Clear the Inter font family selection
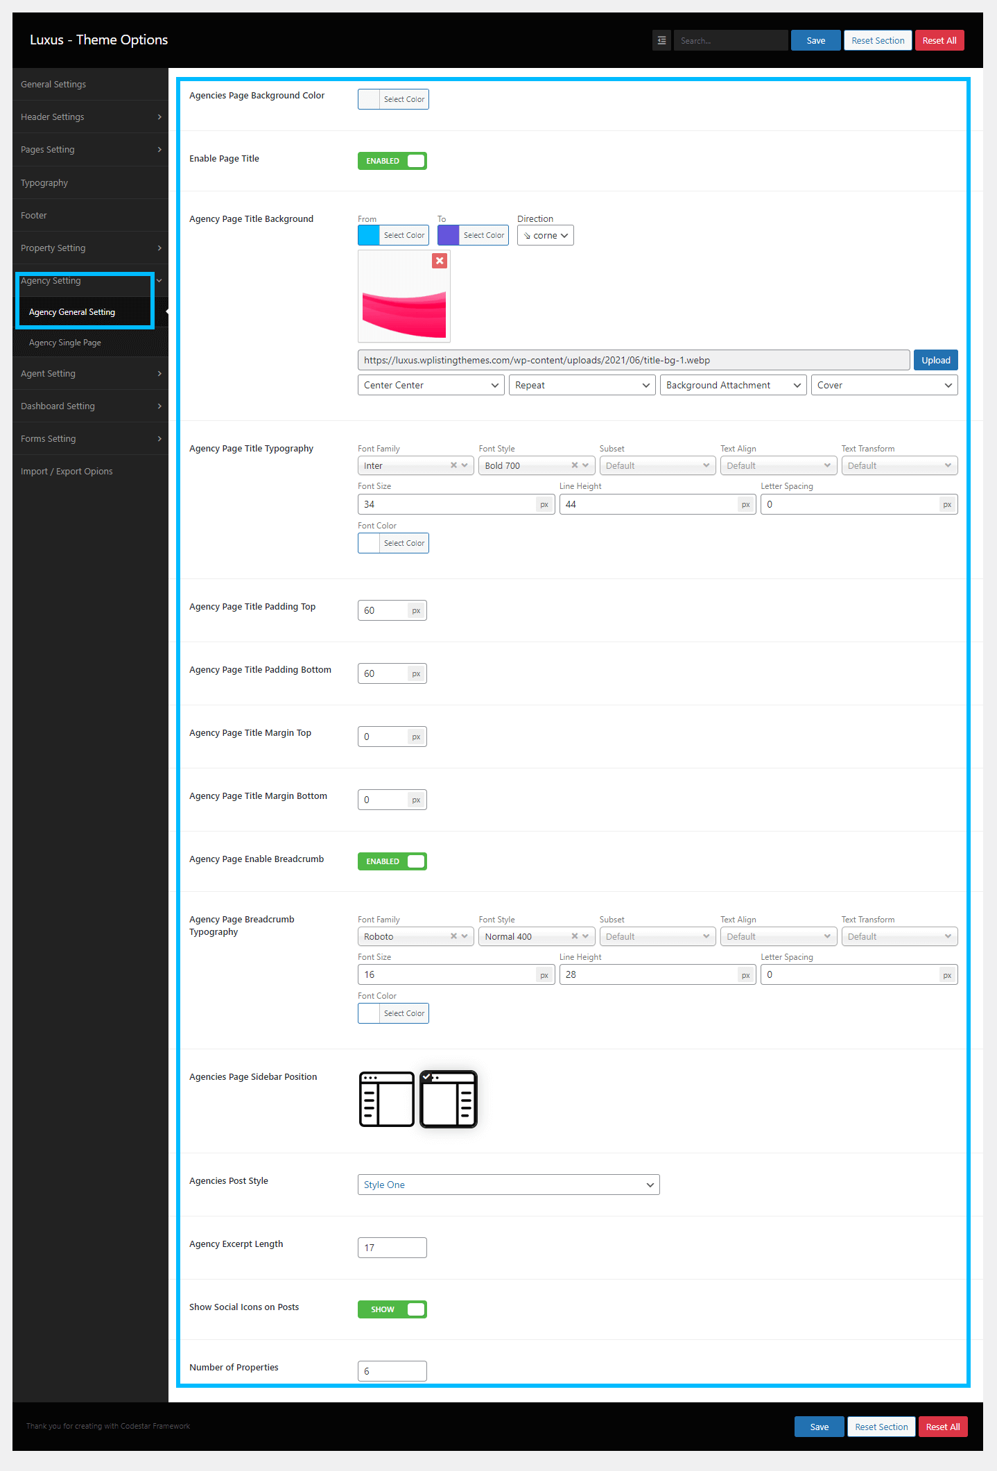The width and height of the screenshot is (997, 1471). pos(453,465)
